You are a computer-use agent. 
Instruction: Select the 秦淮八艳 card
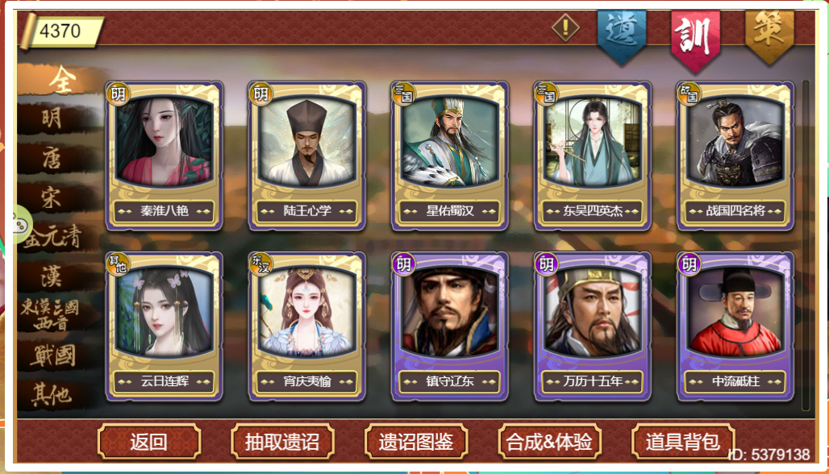point(164,156)
